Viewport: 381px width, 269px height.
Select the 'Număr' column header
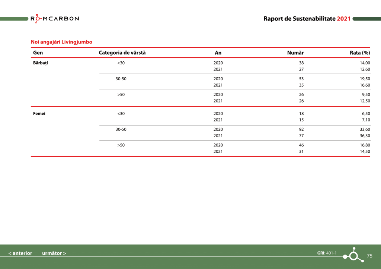295,53
